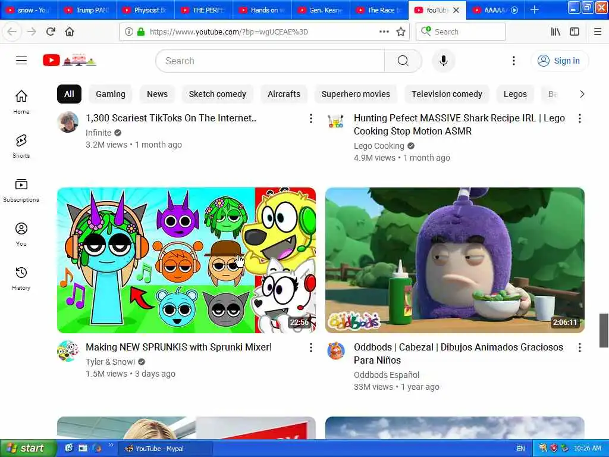609x457 pixels.
Task: Switch to THE PERFE browser tab
Action: pyautogui.click(x=204, y=10)
